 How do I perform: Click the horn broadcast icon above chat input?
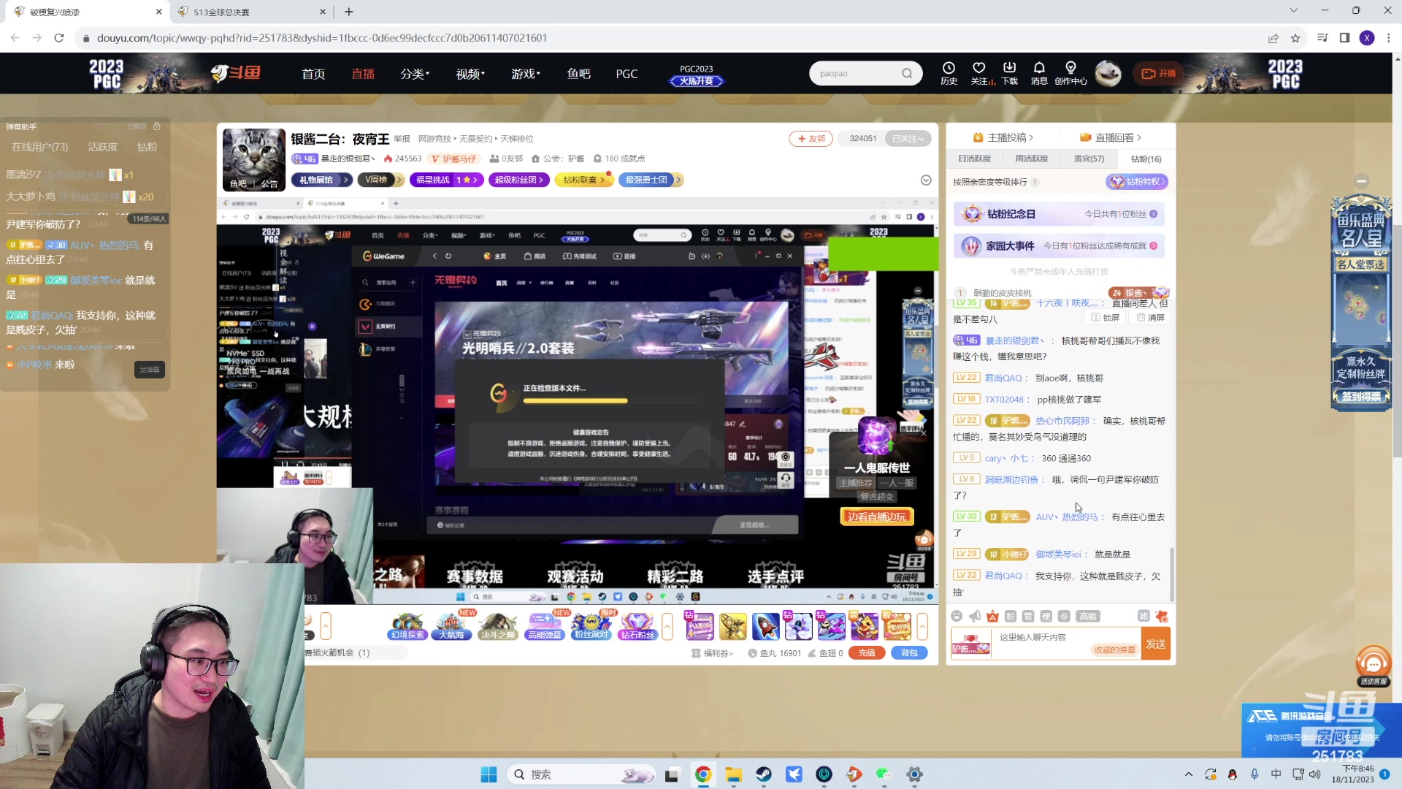(x=975, y=617)
